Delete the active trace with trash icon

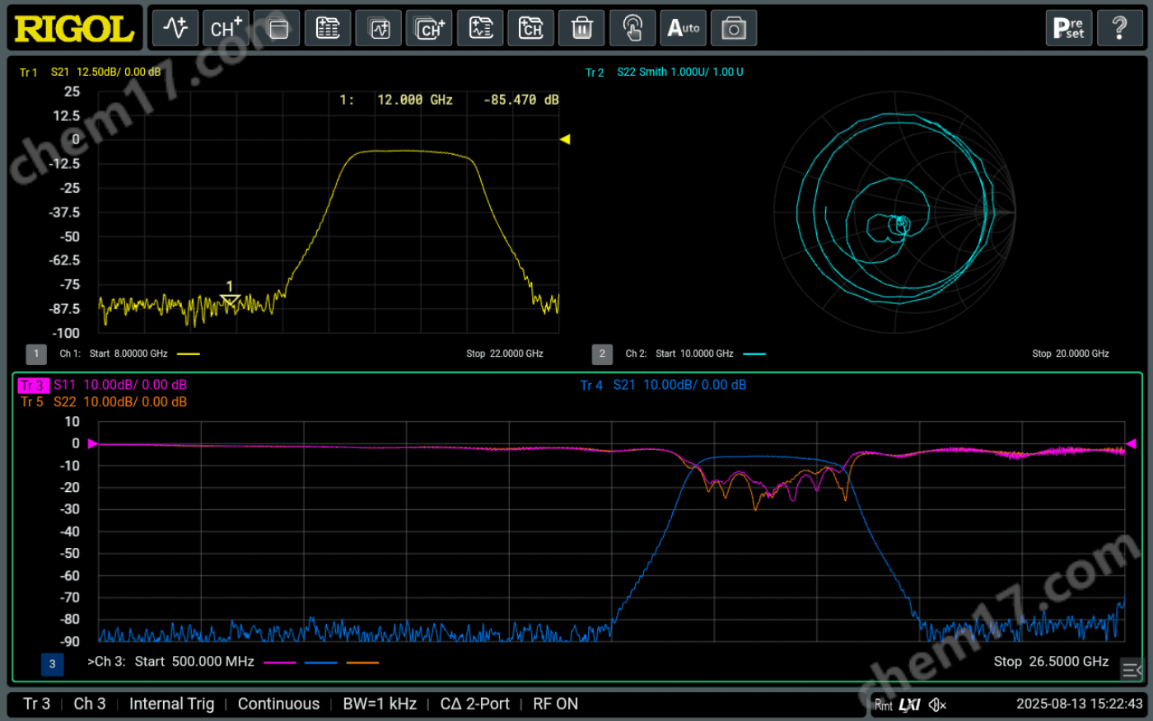pyautogui.click(x=581, y=28)
